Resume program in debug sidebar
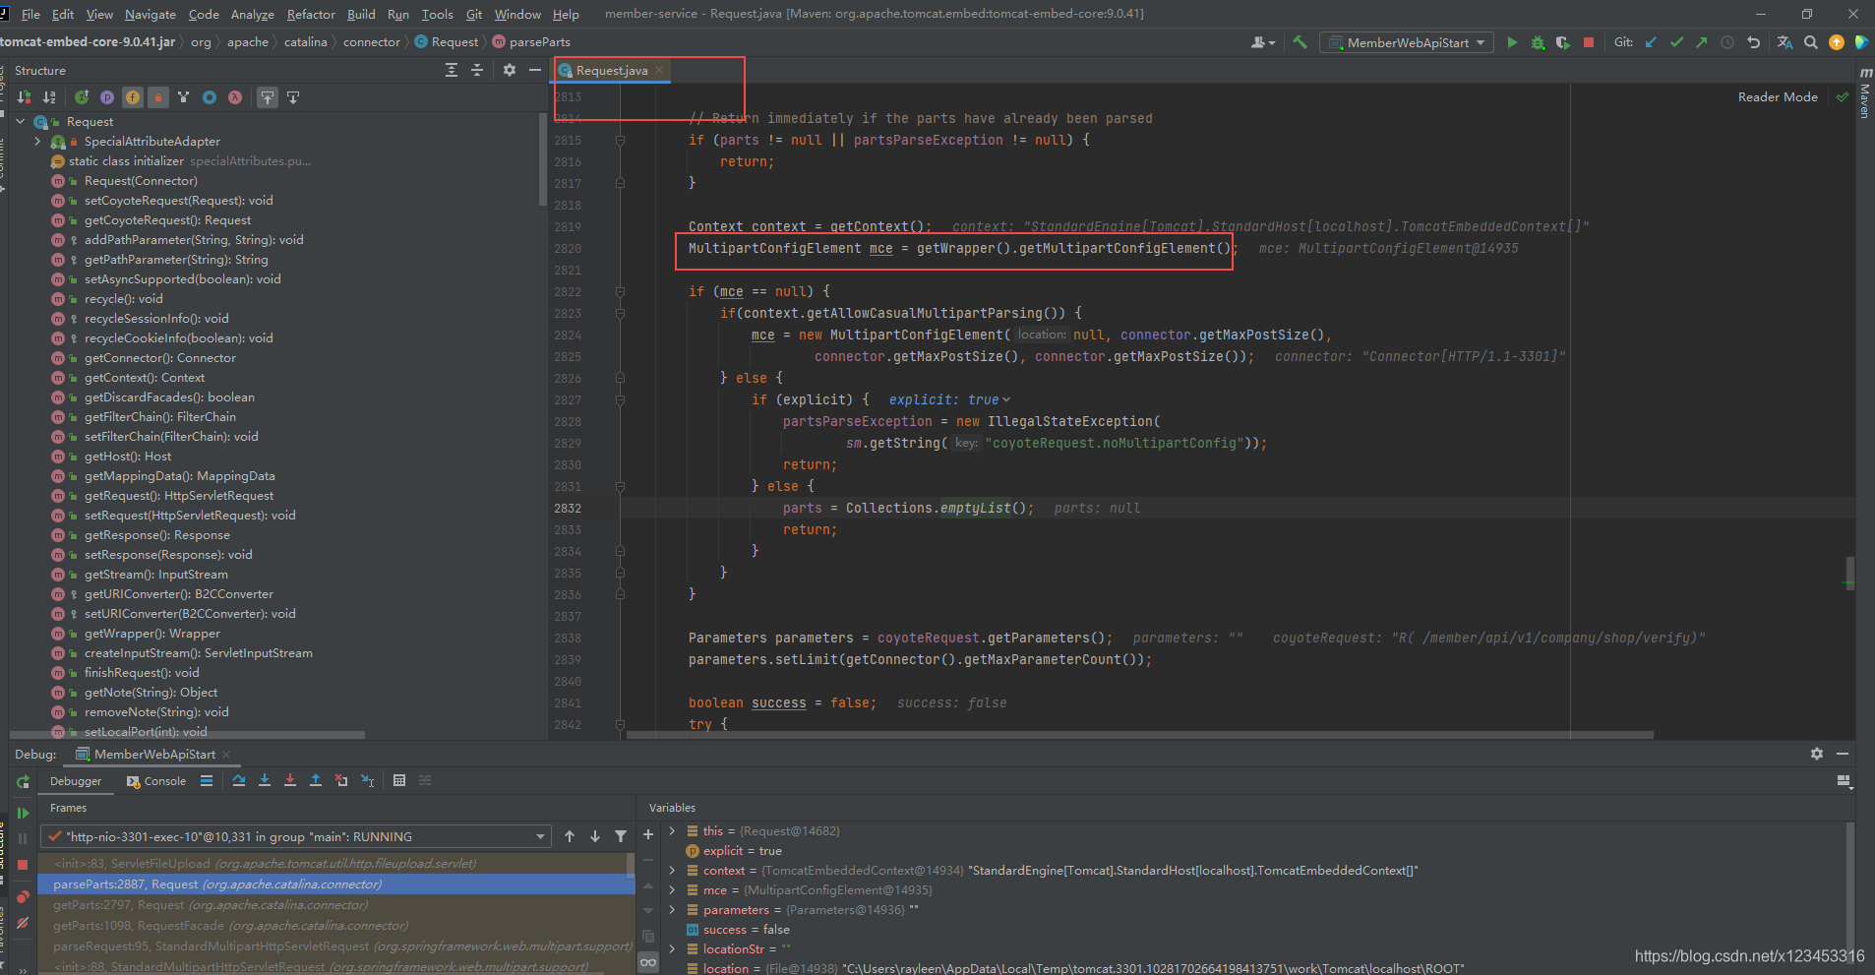This screenshot has width=1875, height=975. [x=23, y=813]
